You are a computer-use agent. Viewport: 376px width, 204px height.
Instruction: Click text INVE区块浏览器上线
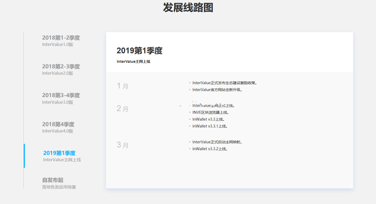[210, 112]
